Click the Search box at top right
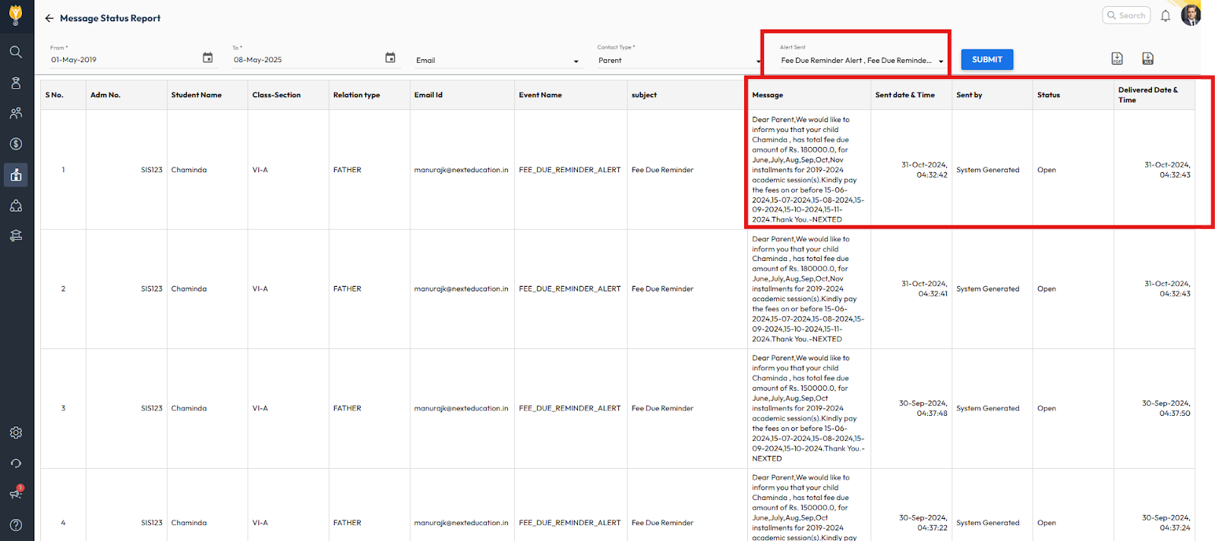This screenshot has width=1215, height=541. click(x=1126, y=15)
